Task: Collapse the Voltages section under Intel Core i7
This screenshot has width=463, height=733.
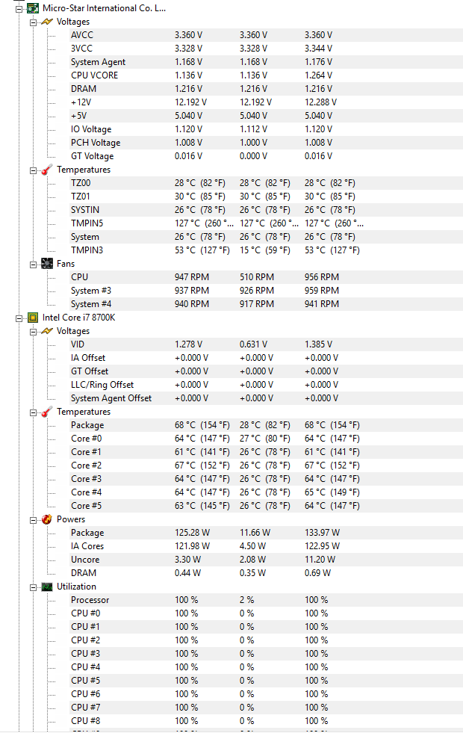Action: pyautogui.click(x=33, y=332)
